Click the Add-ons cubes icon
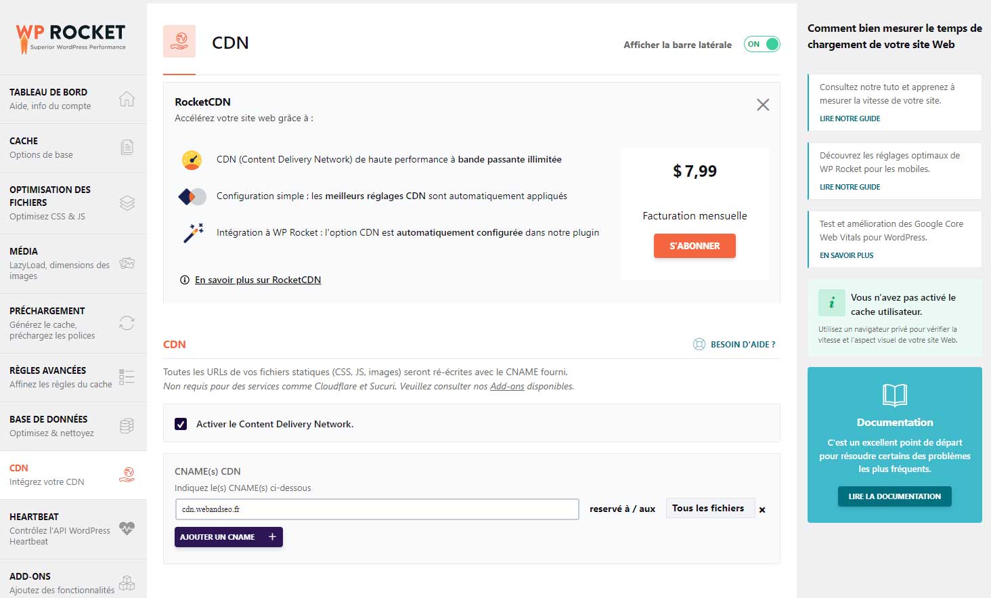 tap(127, 582)
